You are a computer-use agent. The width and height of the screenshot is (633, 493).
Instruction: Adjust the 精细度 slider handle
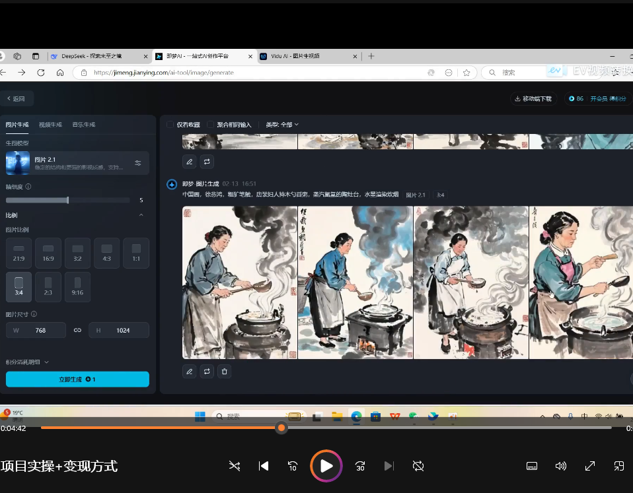(68, 200)
